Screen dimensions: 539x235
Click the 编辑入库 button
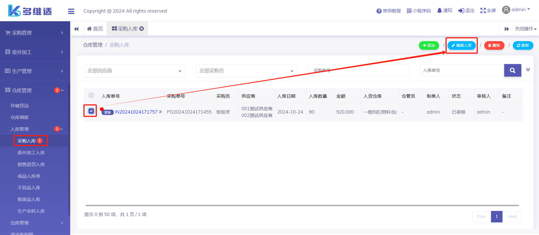462,45
